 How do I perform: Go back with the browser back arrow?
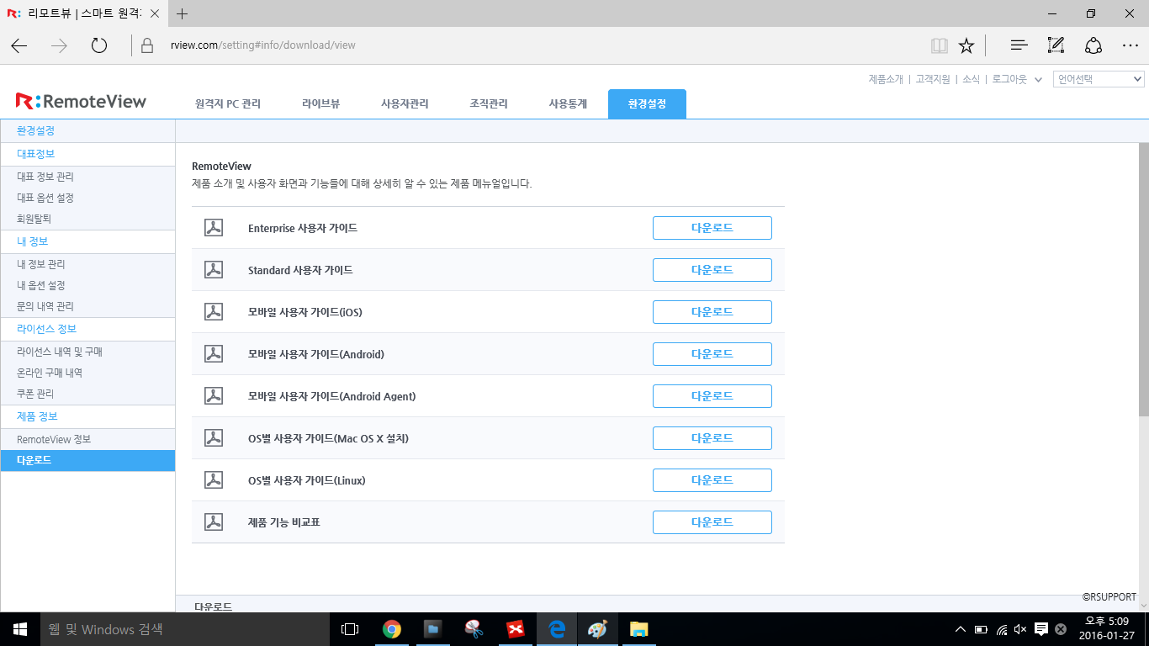click(19, 45)
